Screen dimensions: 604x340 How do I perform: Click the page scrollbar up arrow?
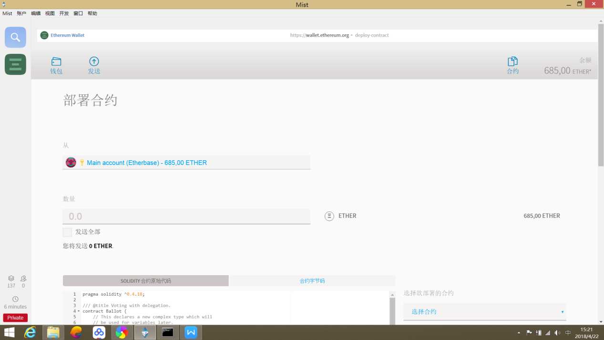click(x=601, y=21)
